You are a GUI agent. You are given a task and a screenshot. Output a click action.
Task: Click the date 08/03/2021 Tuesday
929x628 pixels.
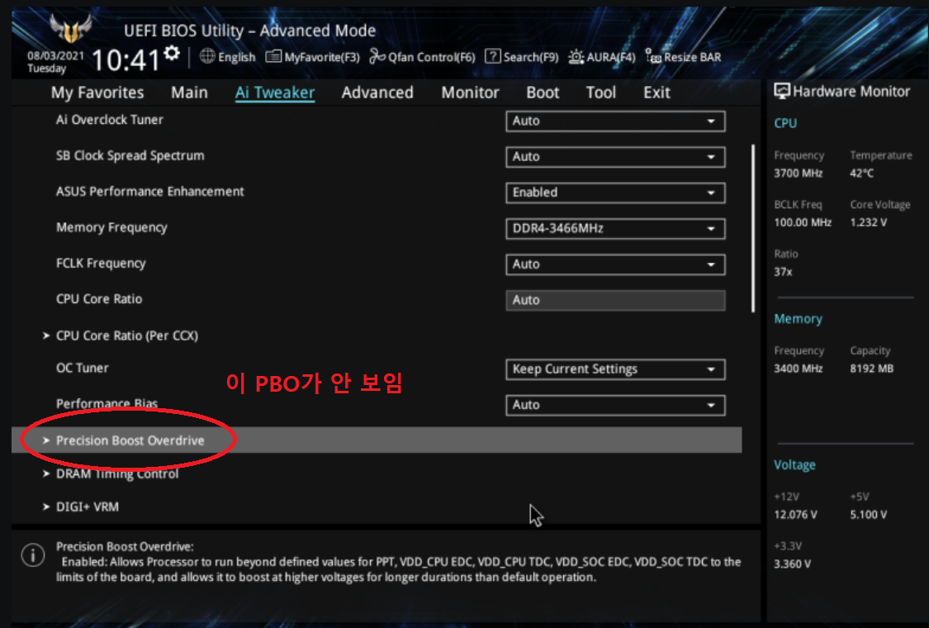click(55, 62)
